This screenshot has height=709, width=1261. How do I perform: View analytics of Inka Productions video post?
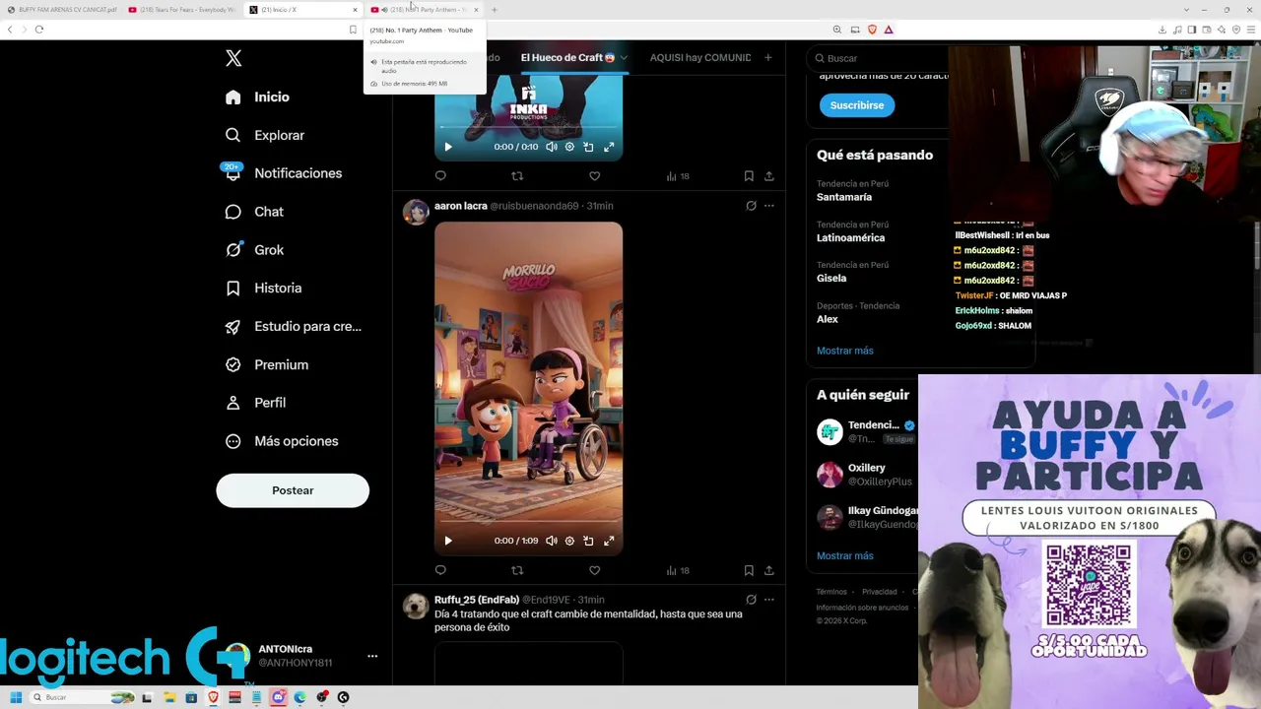[x=678, y=176]
